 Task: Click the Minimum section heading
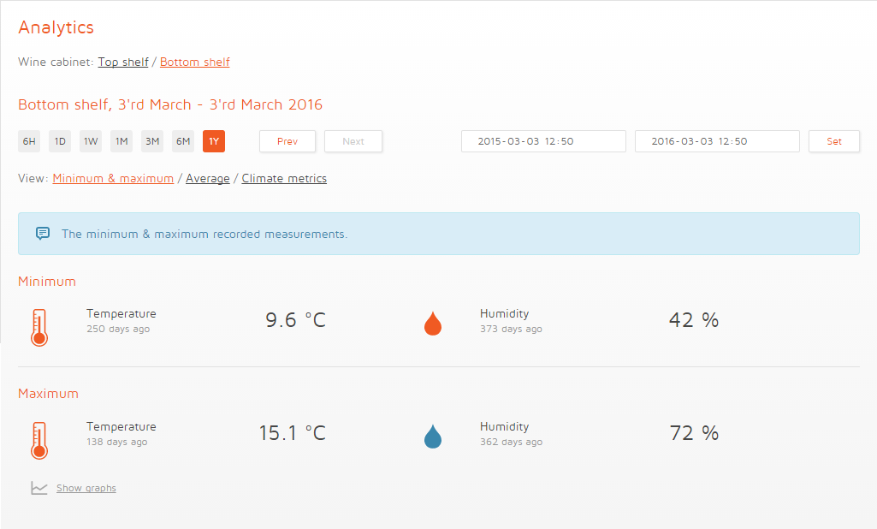tap(47, 282)
